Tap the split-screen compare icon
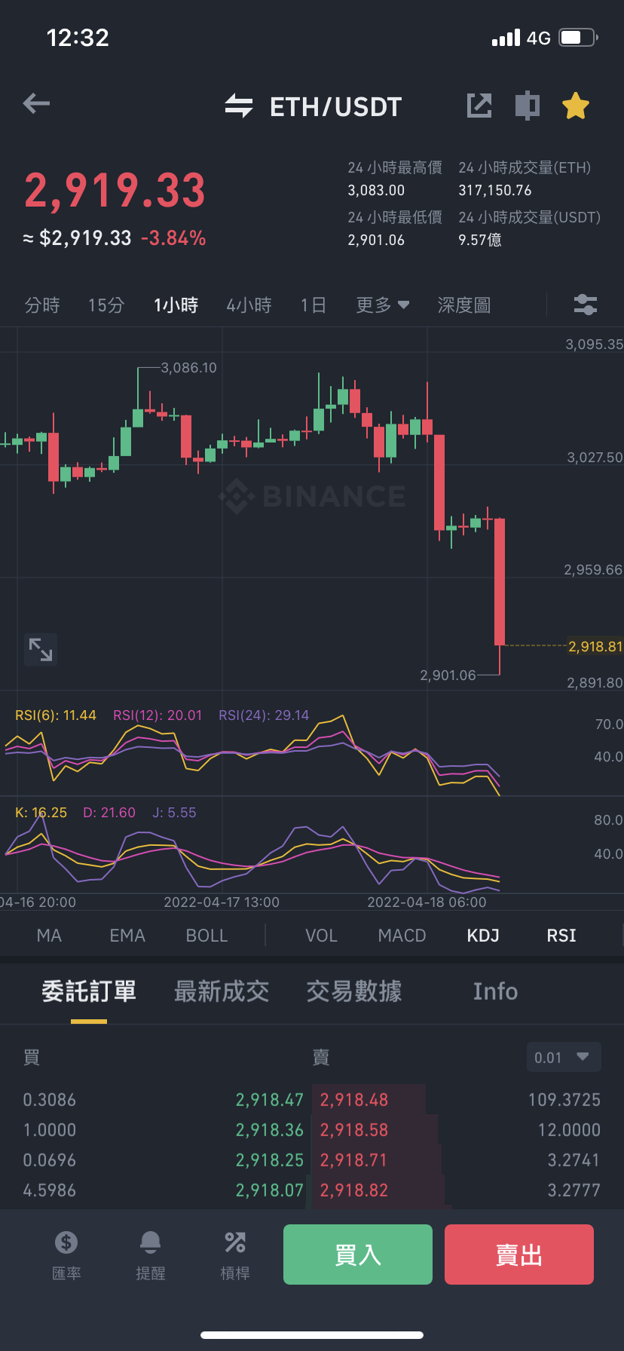 (x=528, y=106)
